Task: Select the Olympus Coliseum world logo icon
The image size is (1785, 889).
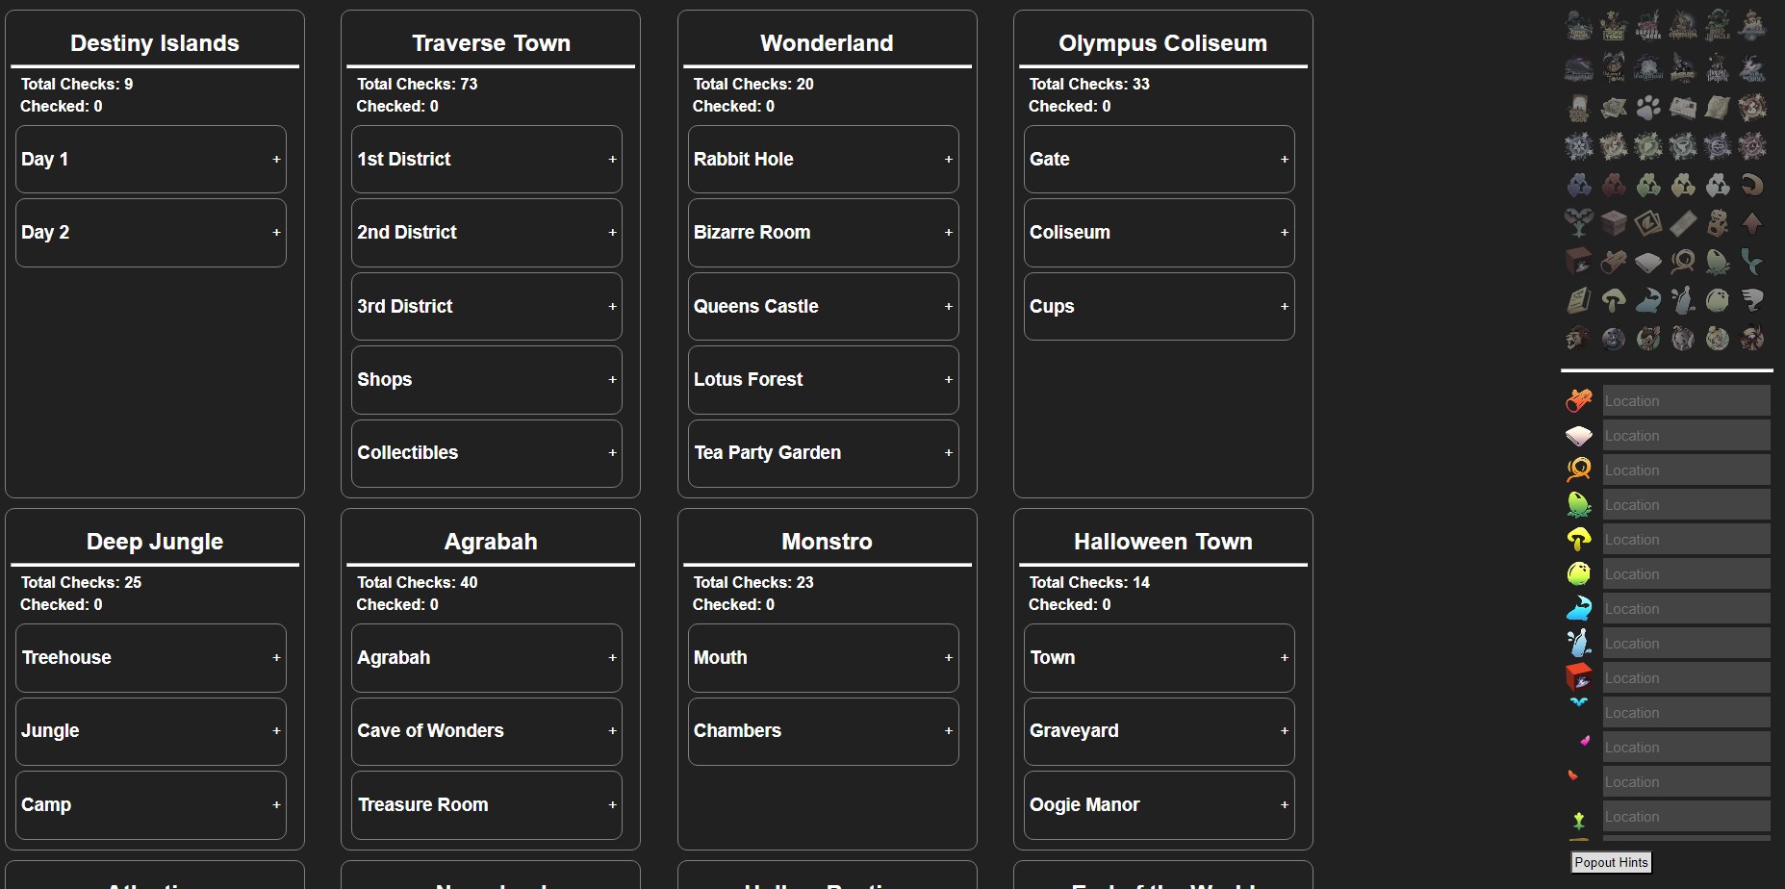Action: point(1683,26)
